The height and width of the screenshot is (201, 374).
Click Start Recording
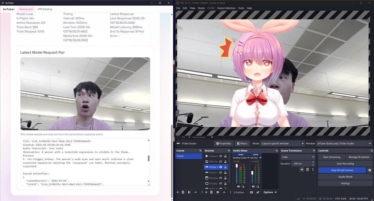(345, 164)
